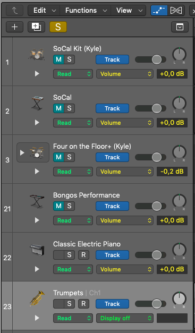The width and height of the screenshot is (195, 333).
Task: Duplicate track with the plus-square icon
Action: pos(36,27)
